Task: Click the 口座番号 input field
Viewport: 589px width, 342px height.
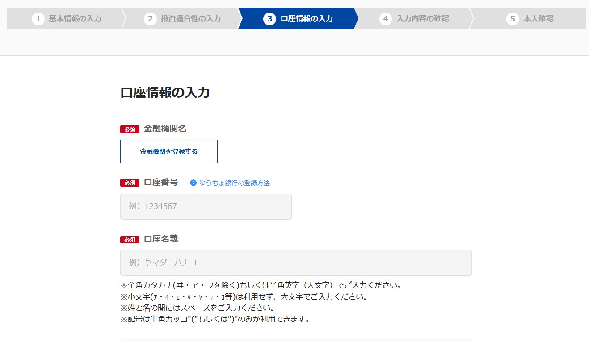Action: [x=206, y=206]
